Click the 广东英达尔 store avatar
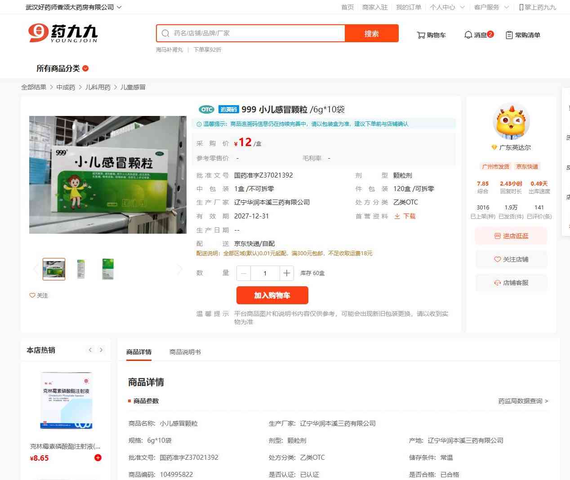 [x=511, y=122]
